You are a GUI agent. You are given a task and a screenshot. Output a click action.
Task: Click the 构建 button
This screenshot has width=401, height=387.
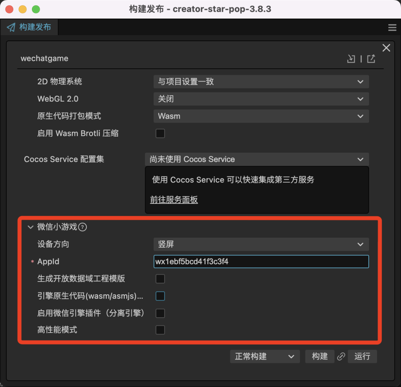(320, 356)
